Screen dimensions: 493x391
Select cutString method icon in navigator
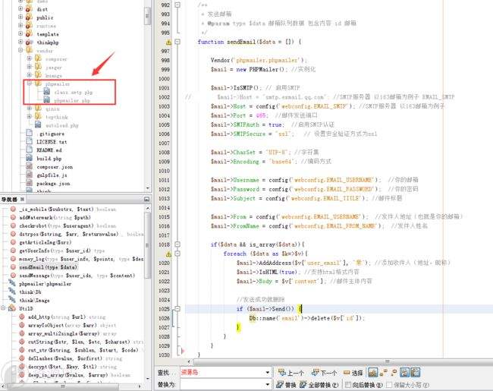coord(22,342)
